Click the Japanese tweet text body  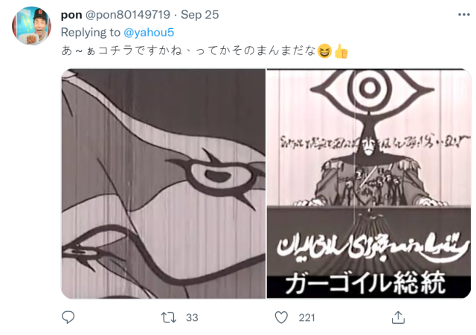(188, 51)
